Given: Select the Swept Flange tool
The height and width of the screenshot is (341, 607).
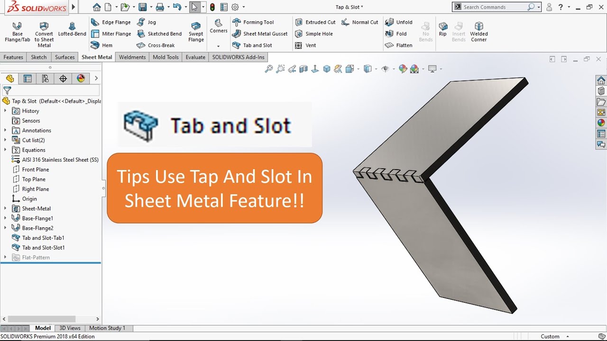Looking at the screenshot, I should [x=196, y=32].
